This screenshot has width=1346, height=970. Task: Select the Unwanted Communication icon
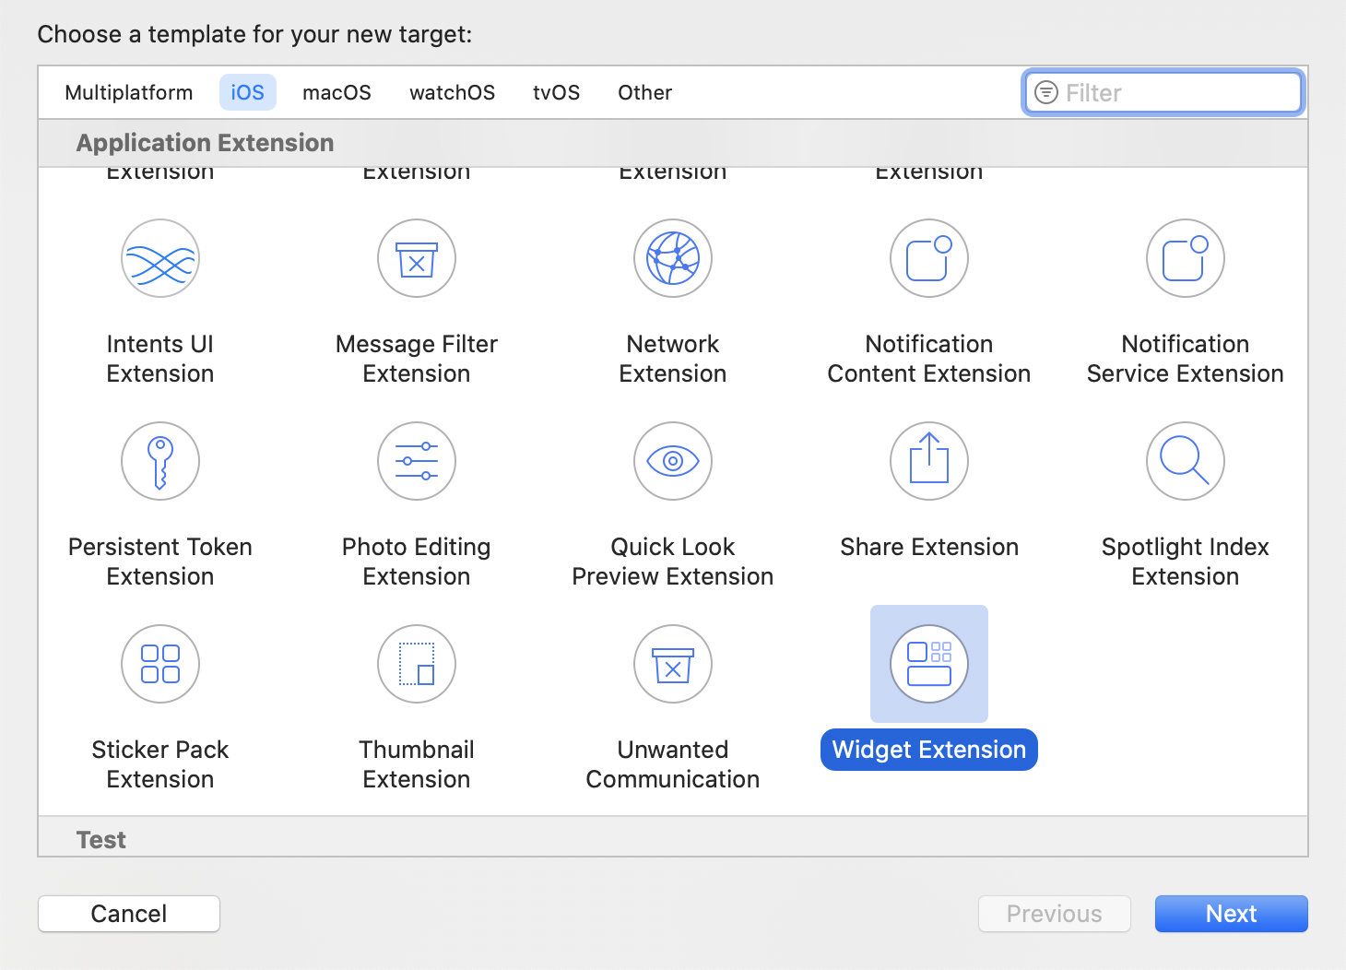(x=673, y=664)
